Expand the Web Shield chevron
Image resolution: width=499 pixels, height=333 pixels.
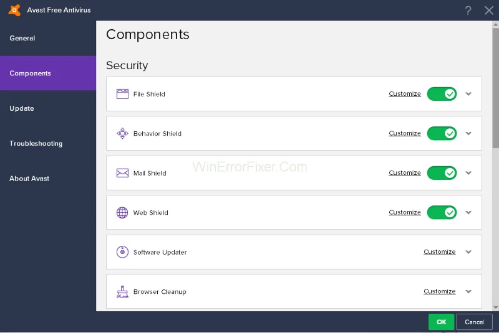[469, 212]
